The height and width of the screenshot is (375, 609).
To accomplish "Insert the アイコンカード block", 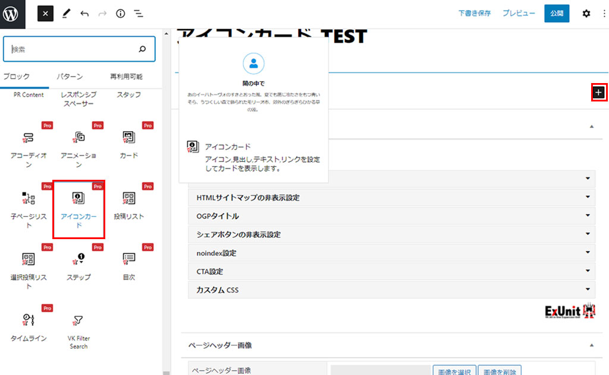I will pos(79,209).
